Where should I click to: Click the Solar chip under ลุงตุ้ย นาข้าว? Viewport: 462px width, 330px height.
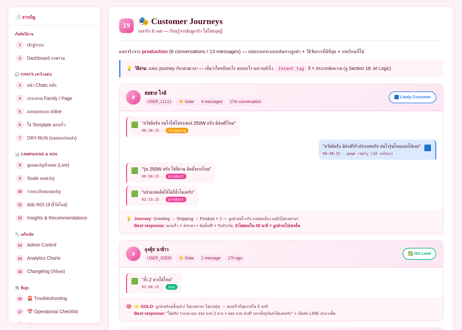[186, 258]
